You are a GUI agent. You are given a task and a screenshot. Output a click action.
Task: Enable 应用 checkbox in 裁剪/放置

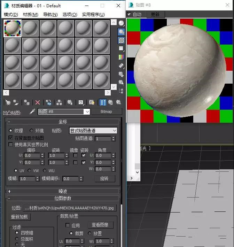tap(68, 225)
